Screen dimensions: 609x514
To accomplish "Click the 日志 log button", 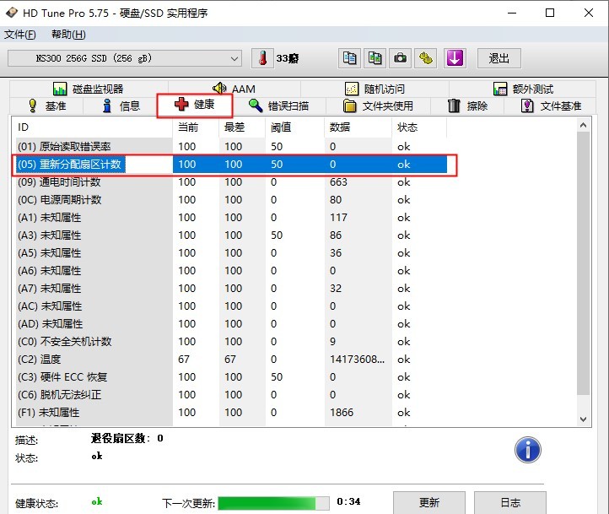I will 510,502.
